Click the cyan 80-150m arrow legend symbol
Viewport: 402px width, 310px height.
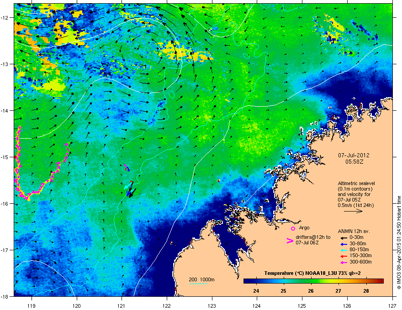coord(344,250)
